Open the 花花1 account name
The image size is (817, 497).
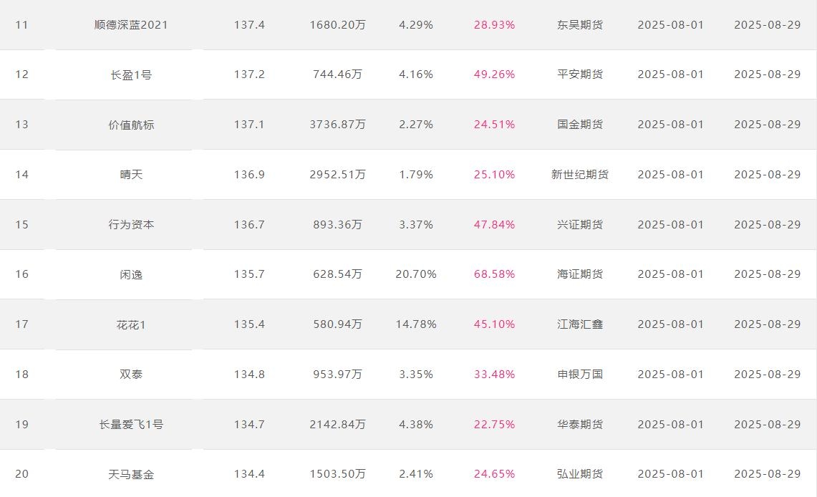pos(131,325)
